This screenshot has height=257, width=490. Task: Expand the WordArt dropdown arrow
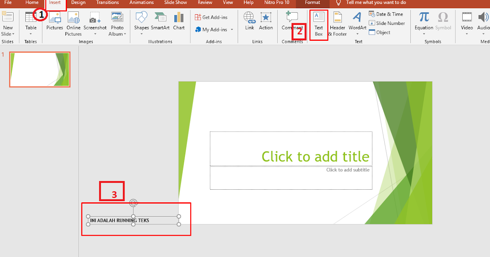[357, 34]
